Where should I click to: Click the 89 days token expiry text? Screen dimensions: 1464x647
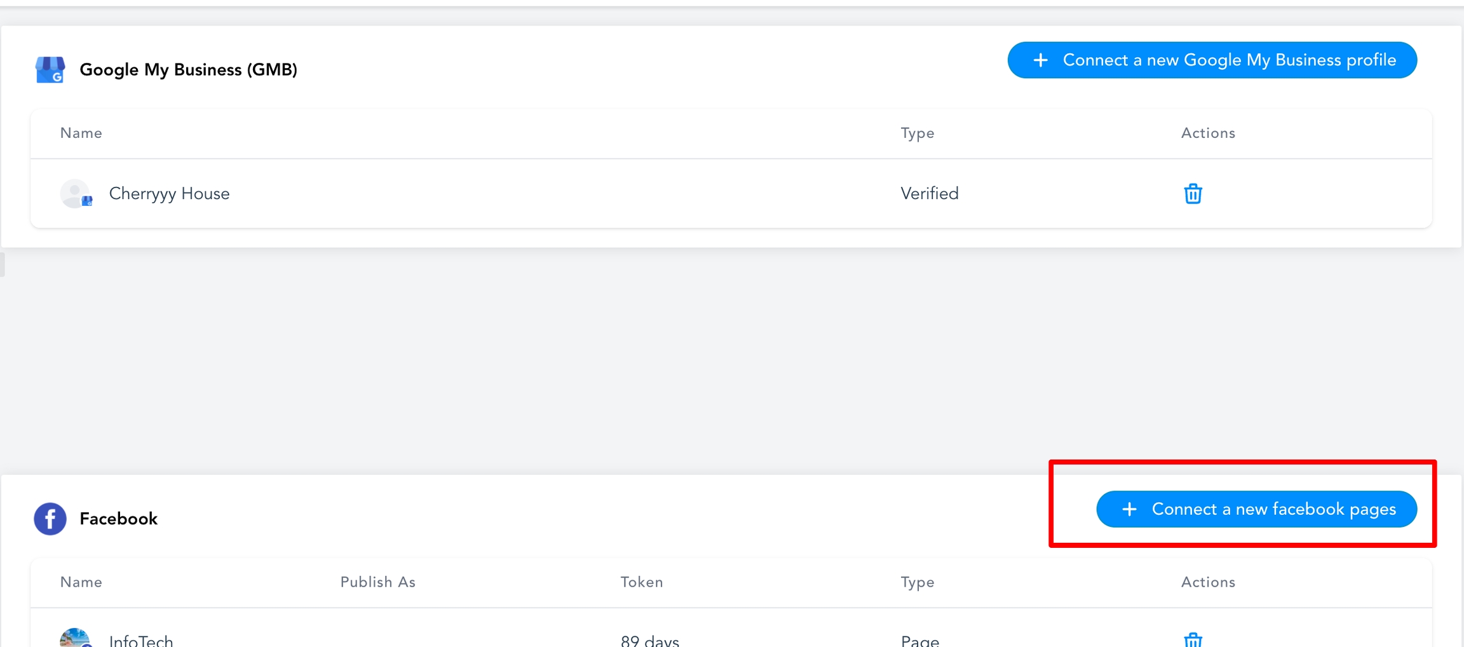[x=649, y=641]
